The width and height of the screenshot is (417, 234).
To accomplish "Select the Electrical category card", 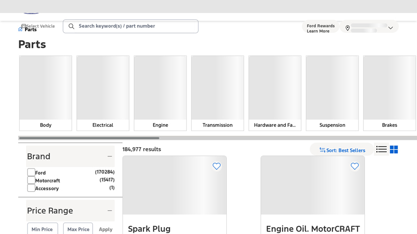I will (x=103, y=93).
